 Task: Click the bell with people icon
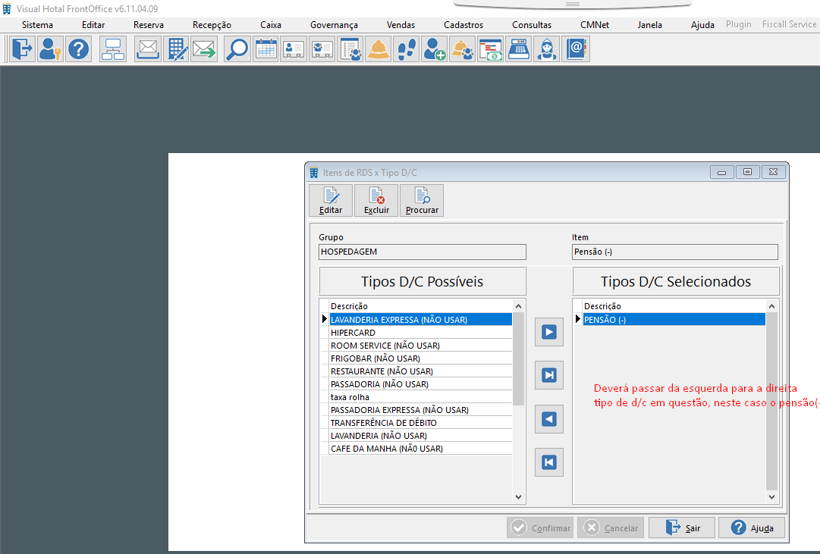point(463,49)
